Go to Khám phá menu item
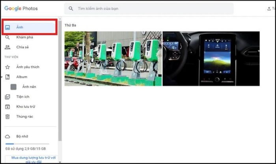This screenshot has width=276, height=164. pos(24,37)
